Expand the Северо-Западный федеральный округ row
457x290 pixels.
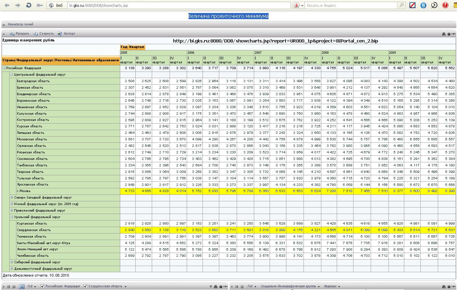[12, 198]
